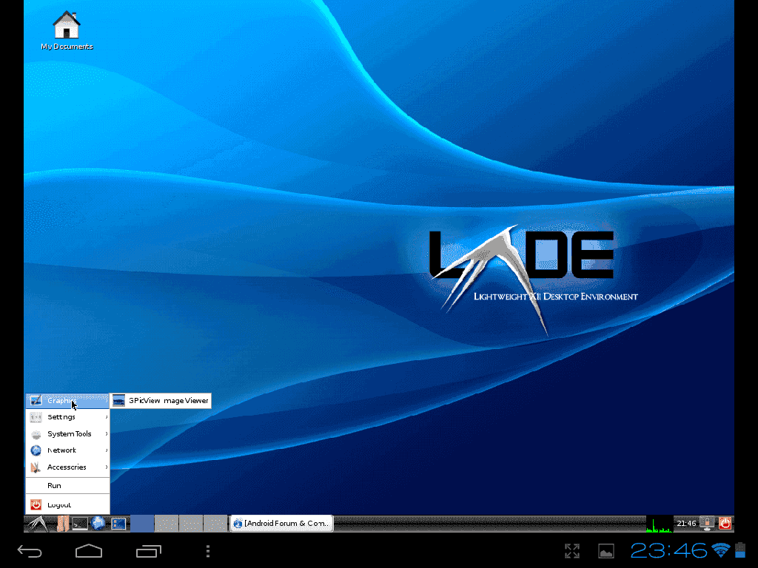Open the My Documents desktop icon

[x=67, y=30]
